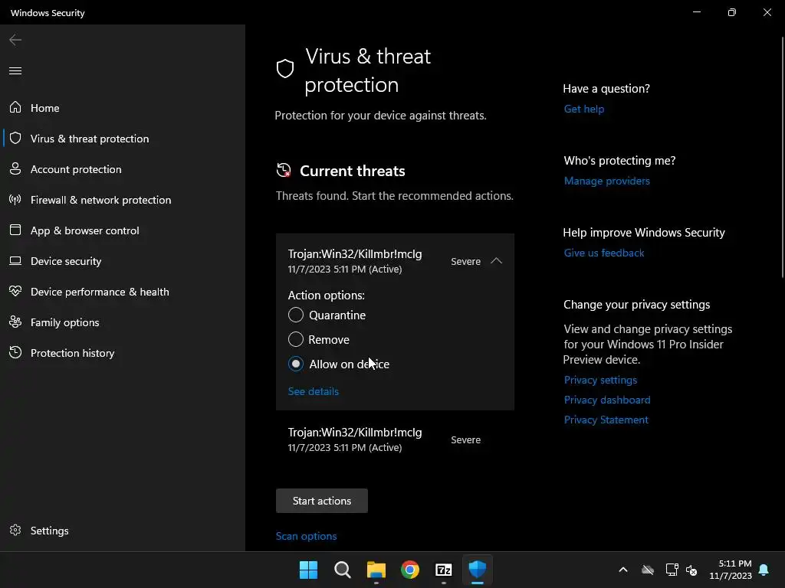
Task: Open See details link
Action: click(313, 391)
